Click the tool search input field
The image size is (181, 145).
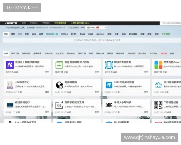tap(92, 40)
